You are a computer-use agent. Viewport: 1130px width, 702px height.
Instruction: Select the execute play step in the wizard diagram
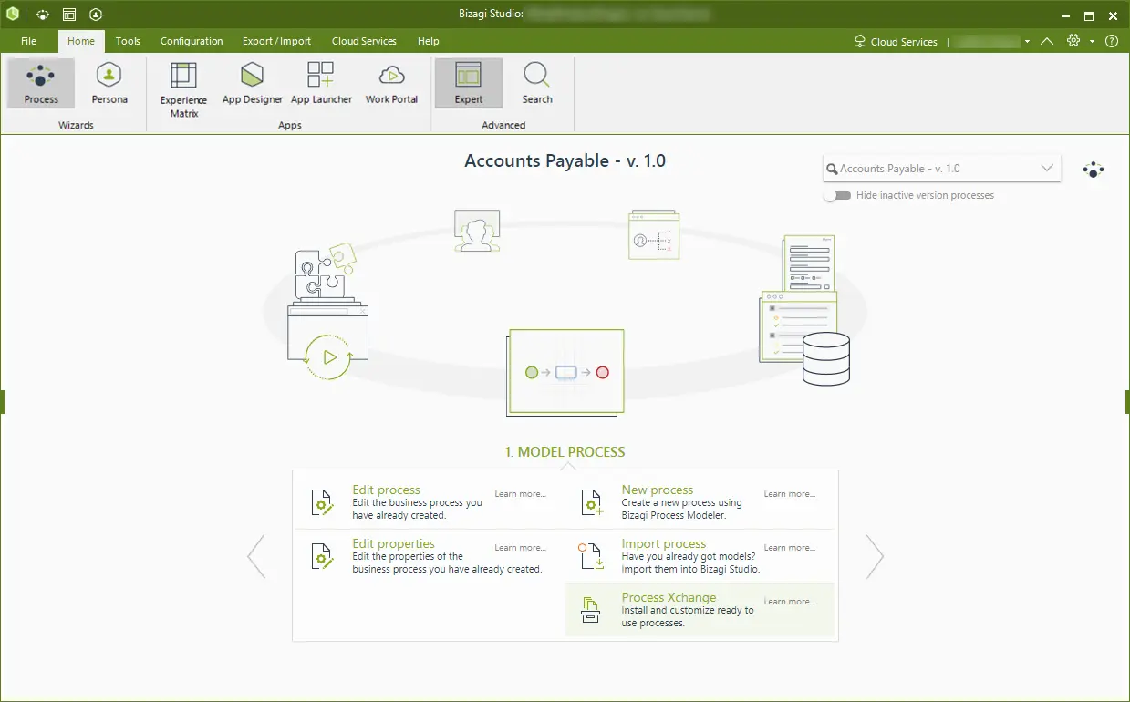328,312
